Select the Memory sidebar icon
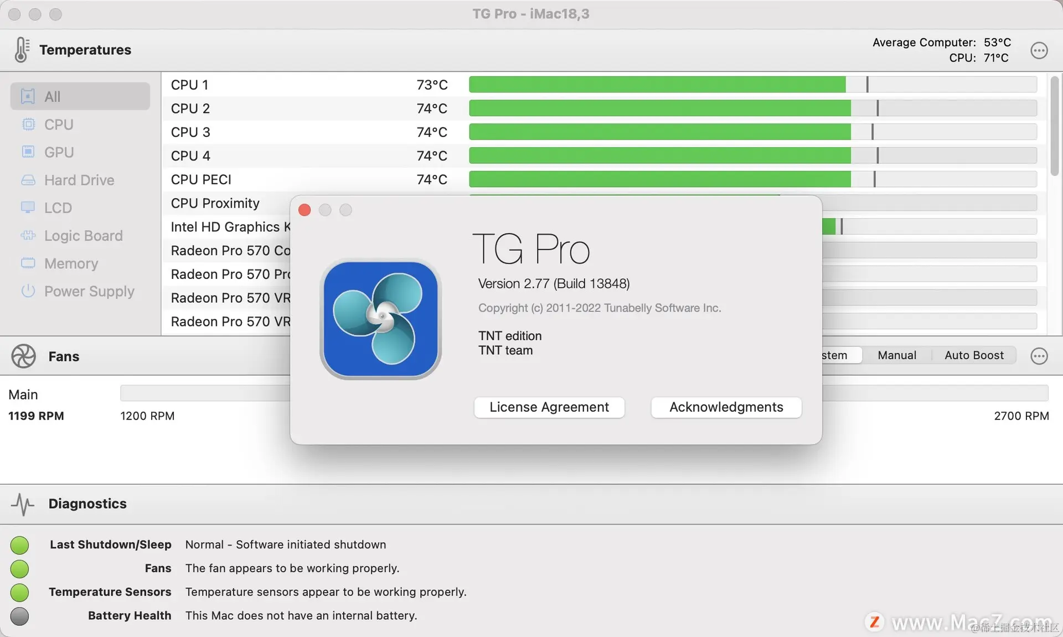Screen dimensions: 1063x637 click(x=28, y=263)
